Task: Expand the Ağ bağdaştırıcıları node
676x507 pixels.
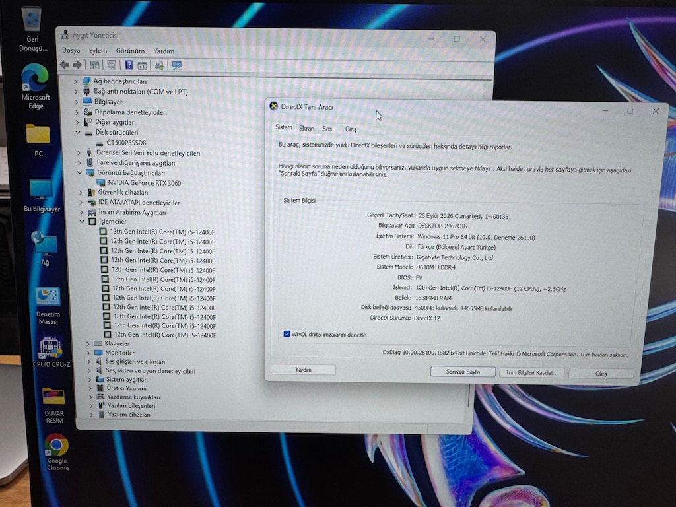Action: [x=75, y=81]
